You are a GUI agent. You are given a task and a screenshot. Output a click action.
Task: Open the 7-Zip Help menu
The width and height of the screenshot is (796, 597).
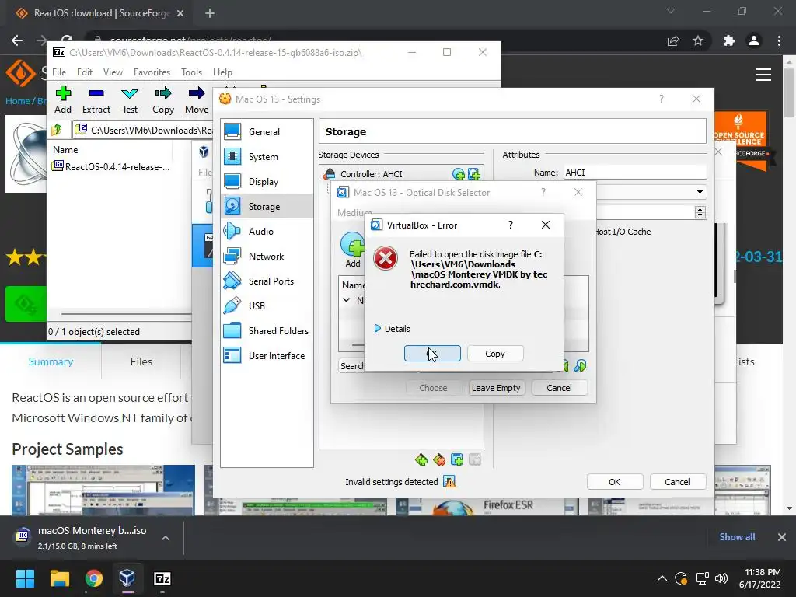(222, 72)
